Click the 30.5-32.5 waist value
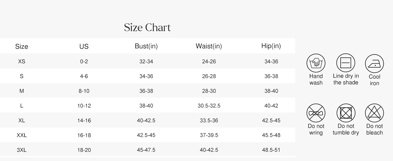This screenshot has width=393, height=161. 209,106
